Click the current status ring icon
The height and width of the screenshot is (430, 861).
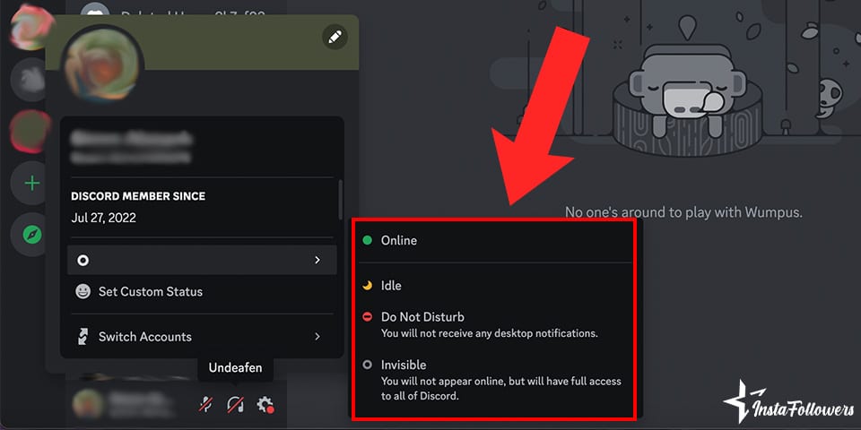(x=83, y=260)
